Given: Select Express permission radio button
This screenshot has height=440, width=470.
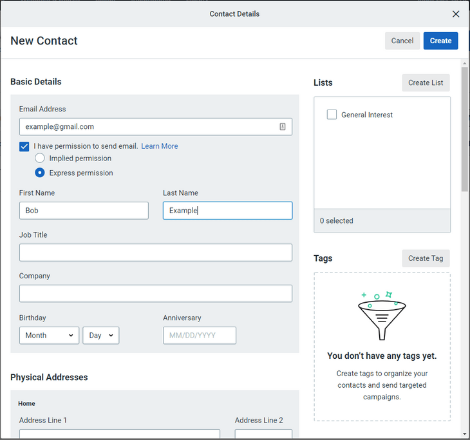Looking at the screenshot, I should 39,173.
